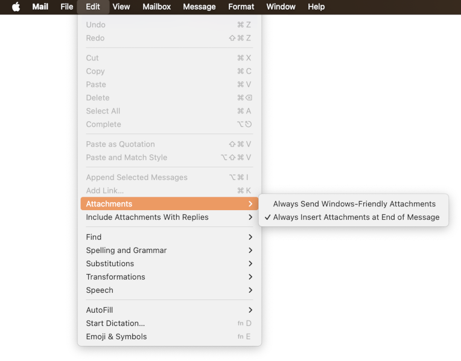Close the open Edit menu
Viewport: 461px width, 361px height.
point(93,7)
